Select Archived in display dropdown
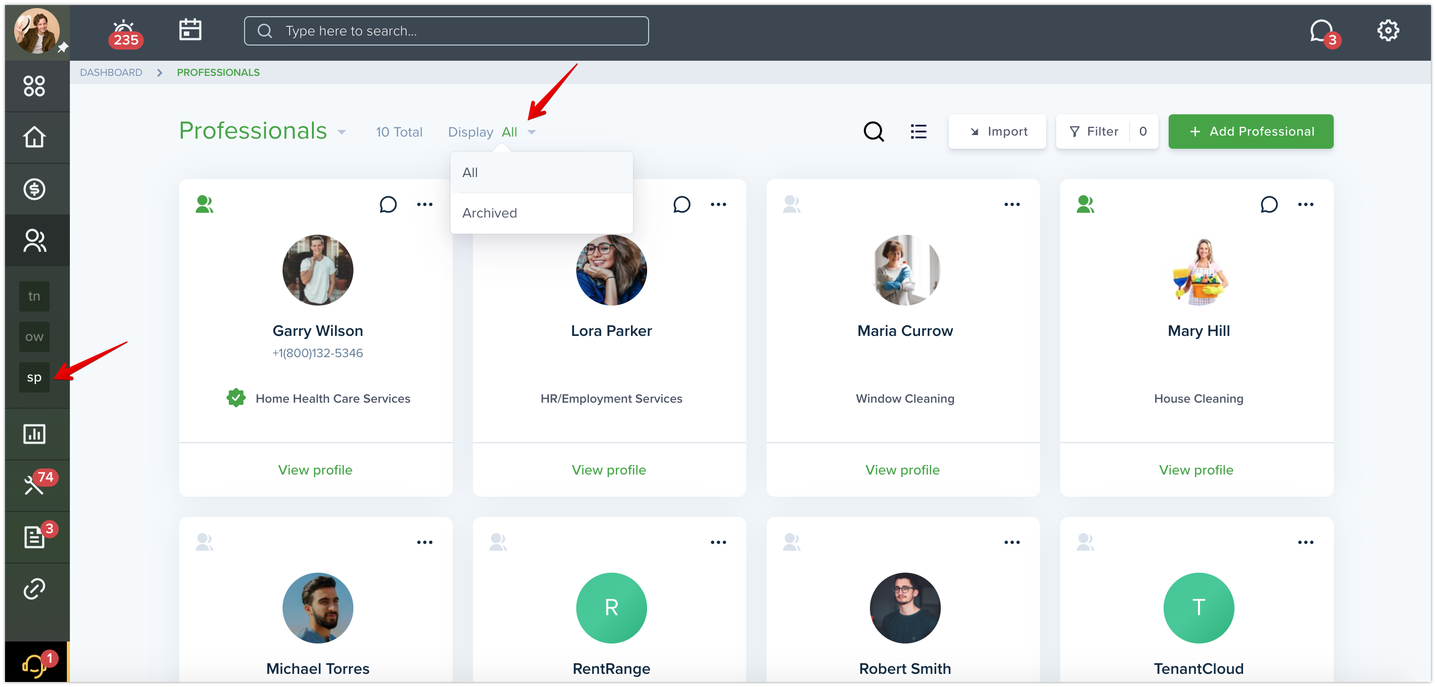Image resolution: width=1436 pixels, height=687 pixels. click(x=541, y=212)
